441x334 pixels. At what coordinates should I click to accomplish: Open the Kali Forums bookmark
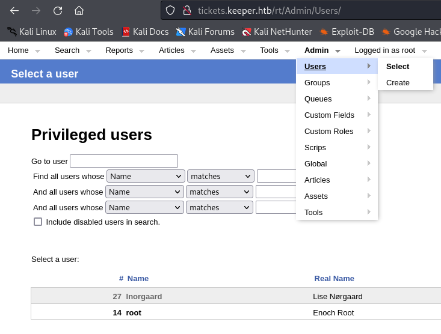(205, 32)
